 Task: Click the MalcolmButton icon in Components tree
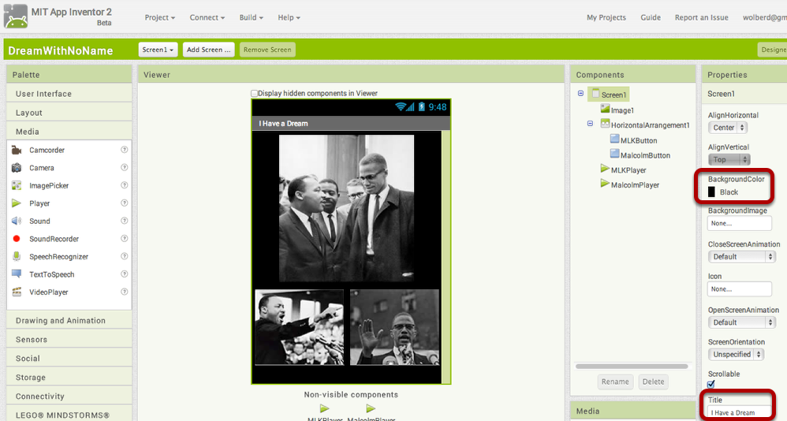click(x=614, y=154)
